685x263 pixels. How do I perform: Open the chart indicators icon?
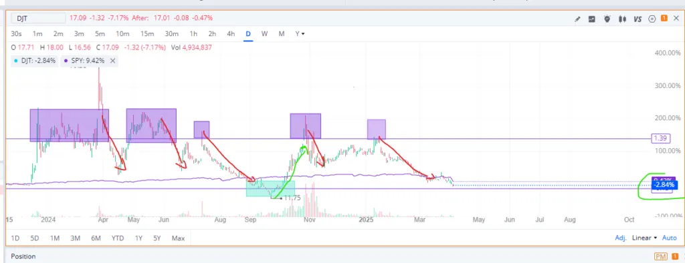592,19
